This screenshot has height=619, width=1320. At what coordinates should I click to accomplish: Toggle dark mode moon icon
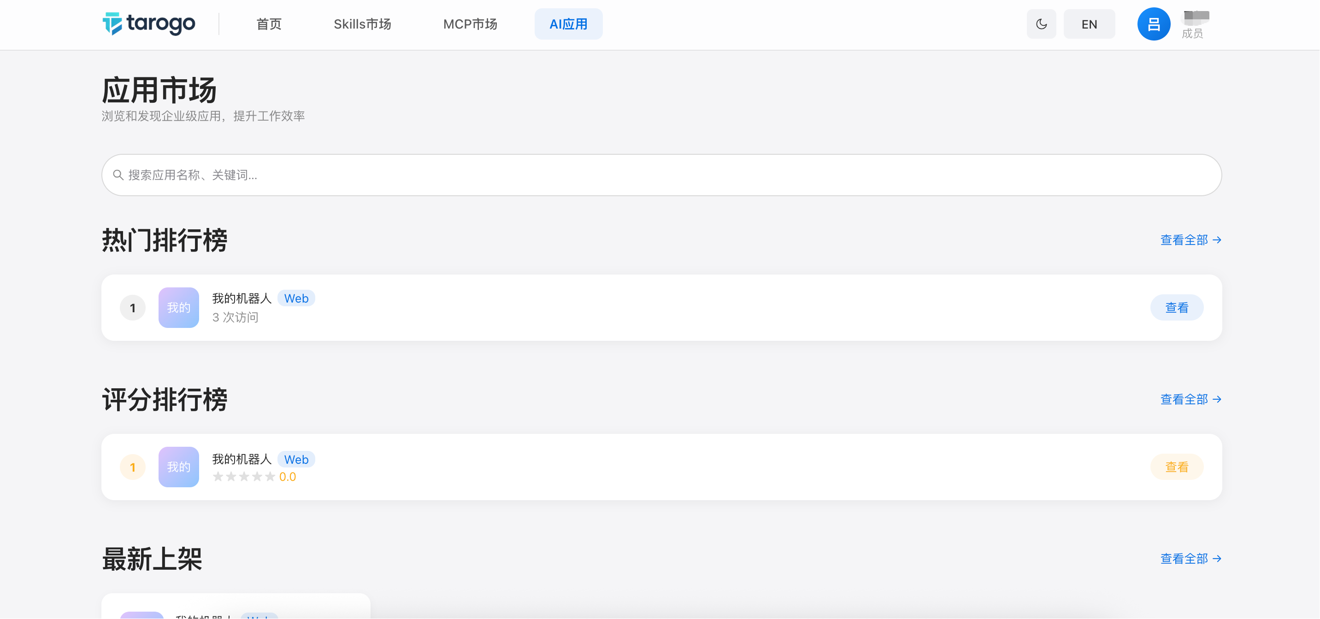(x=1041, y=24)
